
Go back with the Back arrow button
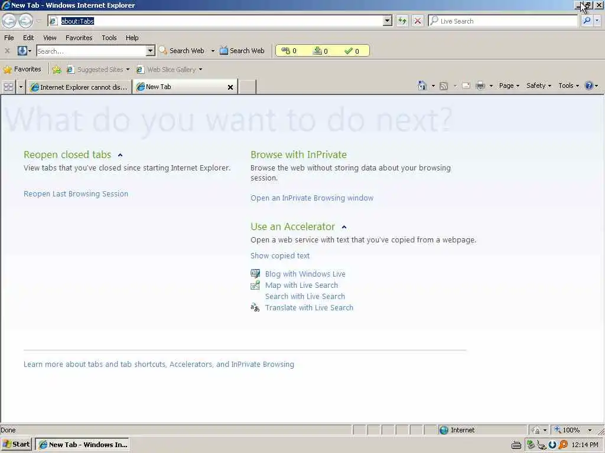(x=9, y=21)
